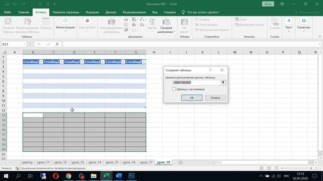This screenshot has width=323, height=181.
Task: Switch to Page Layout view icon
Action: click(269, 168)
